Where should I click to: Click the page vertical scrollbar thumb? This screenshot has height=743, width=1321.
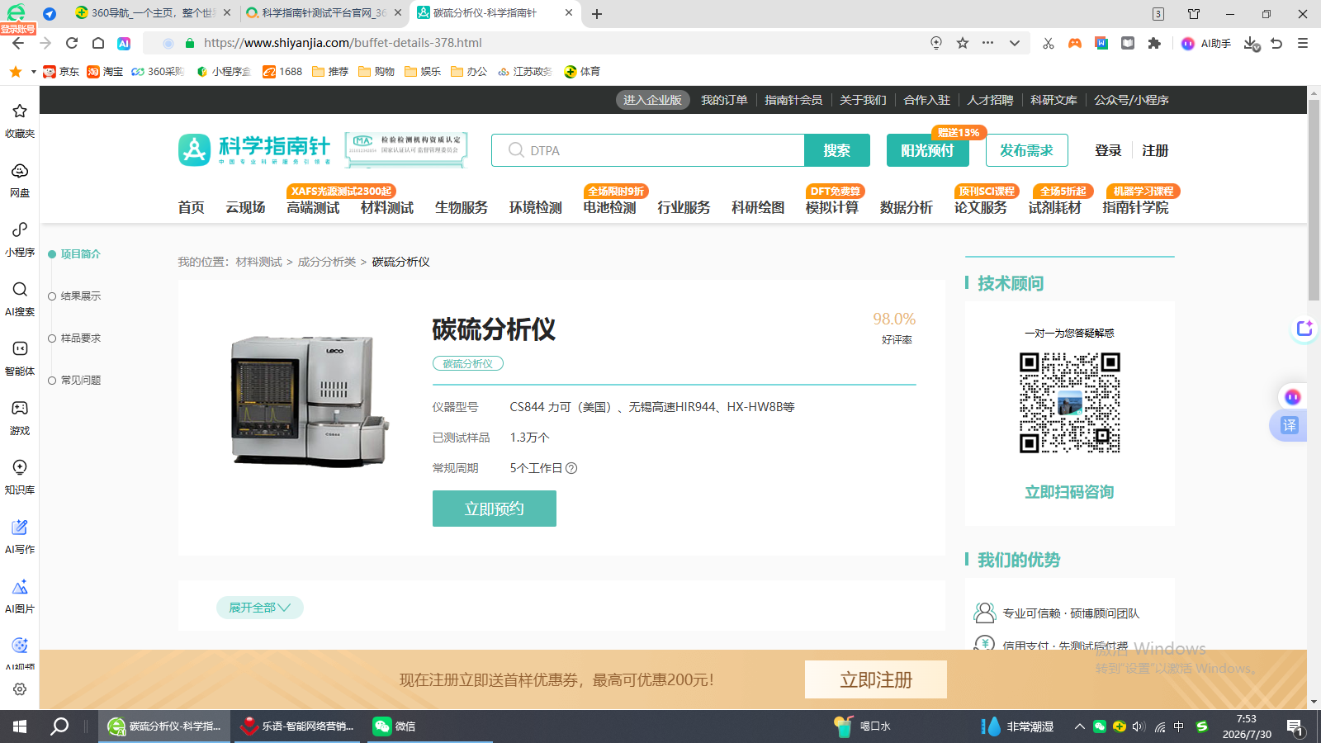[1314, 200]
